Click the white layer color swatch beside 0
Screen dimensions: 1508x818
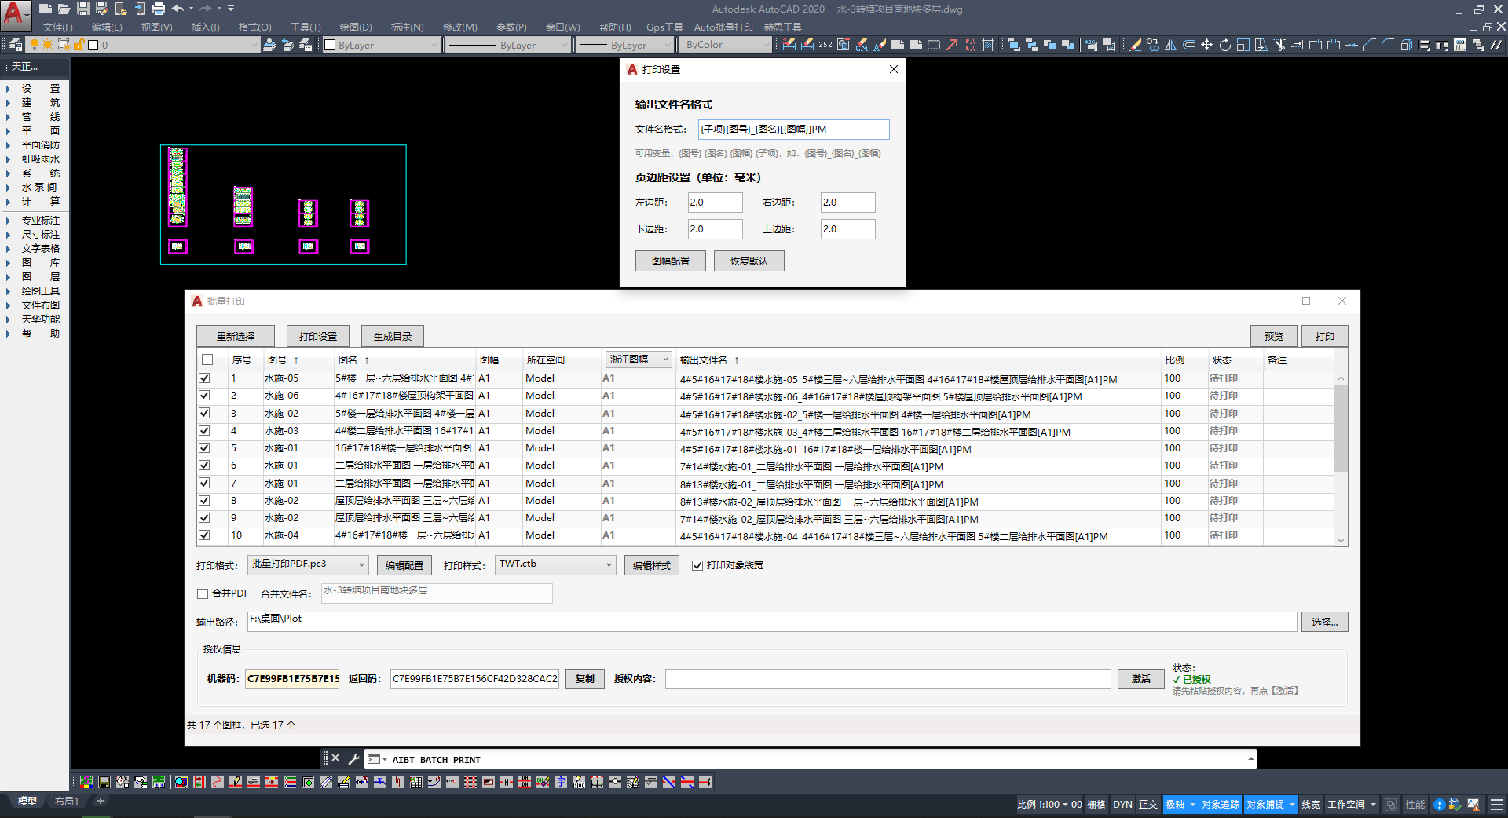pyautogui.click(x=93, y=45)
